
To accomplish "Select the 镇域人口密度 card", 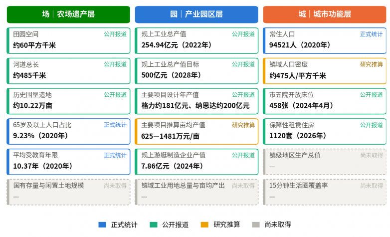I will click(x=325, y=71).
